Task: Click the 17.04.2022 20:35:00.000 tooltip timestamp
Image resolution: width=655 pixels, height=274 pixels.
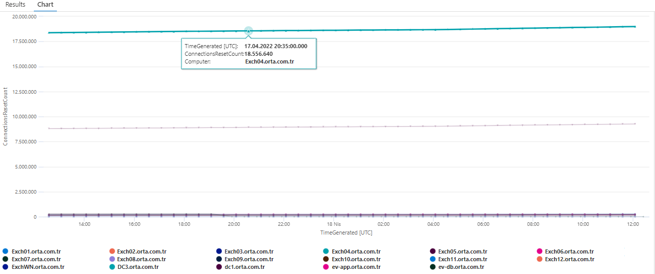Action: tap(276, 46)
